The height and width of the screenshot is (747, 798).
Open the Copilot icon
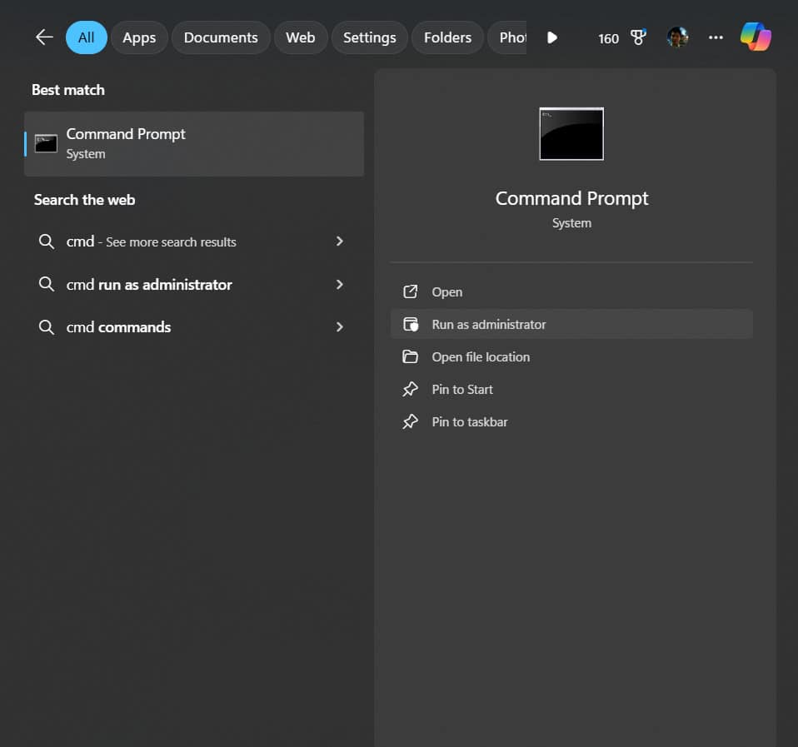point(756,37)
